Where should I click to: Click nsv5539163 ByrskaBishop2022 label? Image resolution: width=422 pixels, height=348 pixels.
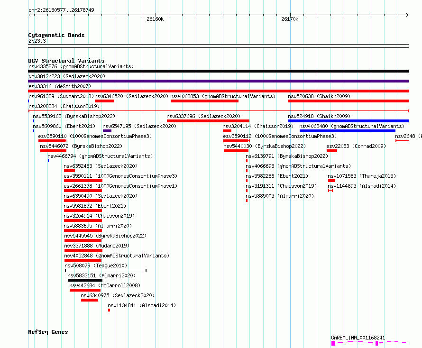coord(74,116)
